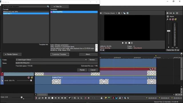Open event FX on Legacy Text clip

point(153,78)
